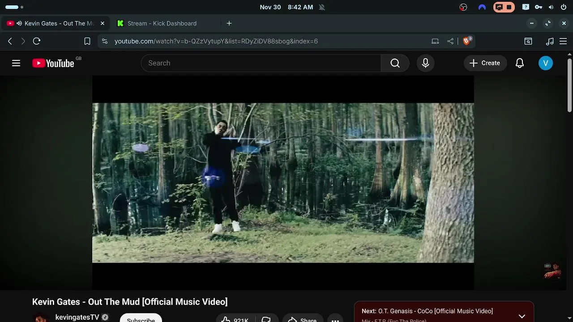This screenshot has height=322, width=573.
Task: Open clock showing Nov 30 8:42 AM
Action: [286, 7]
